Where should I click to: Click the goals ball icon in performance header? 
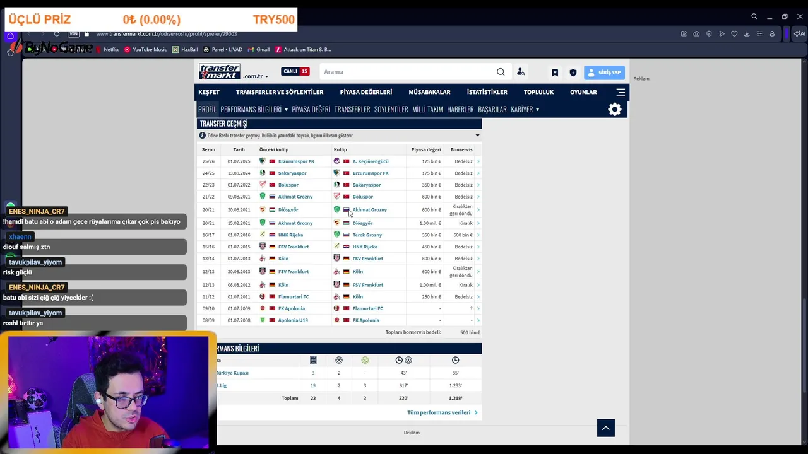point(339,360)
